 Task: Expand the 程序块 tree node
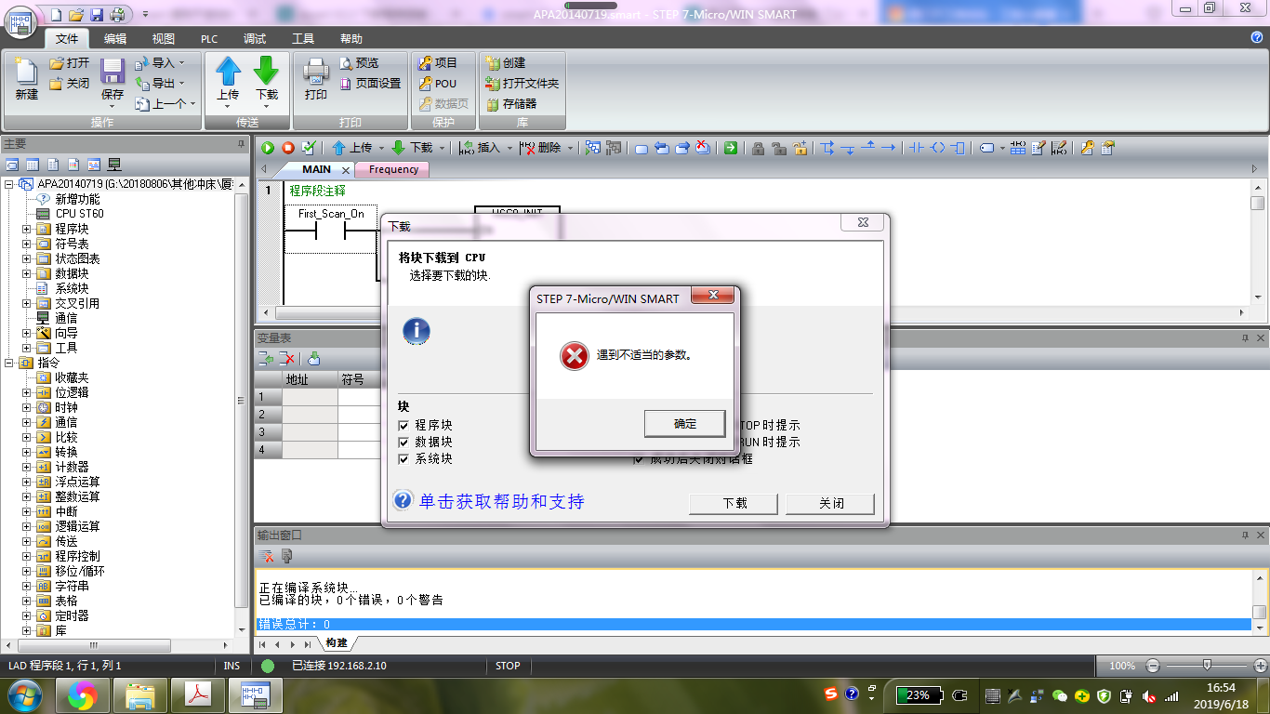tap(27, 229)
